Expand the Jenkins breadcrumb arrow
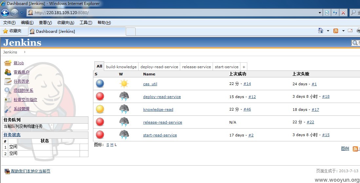The height and width of the screenshot is (183, 360). pos(25,52)
